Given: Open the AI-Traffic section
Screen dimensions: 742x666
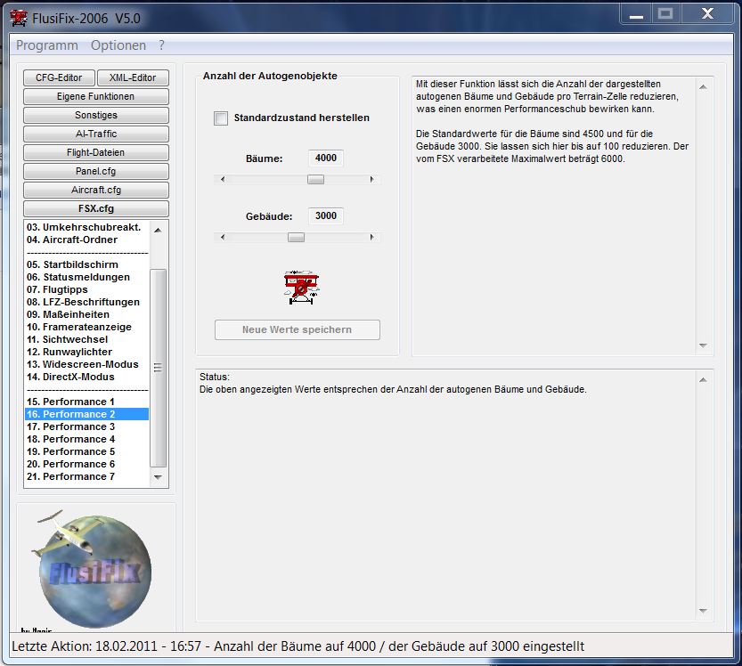Looking at the screenshot, I should (x=96, y=134).
